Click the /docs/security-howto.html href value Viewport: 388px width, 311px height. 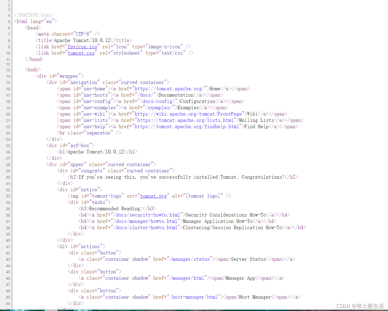[147, 215]
